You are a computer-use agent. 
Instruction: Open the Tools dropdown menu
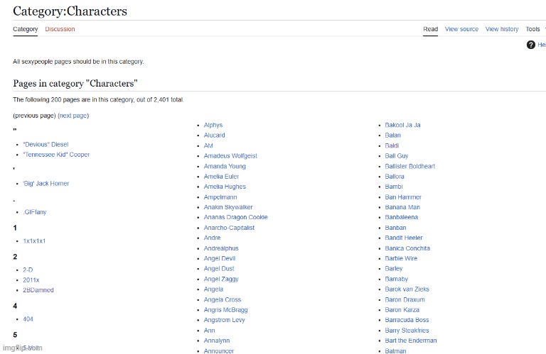(x=532, y=29)
